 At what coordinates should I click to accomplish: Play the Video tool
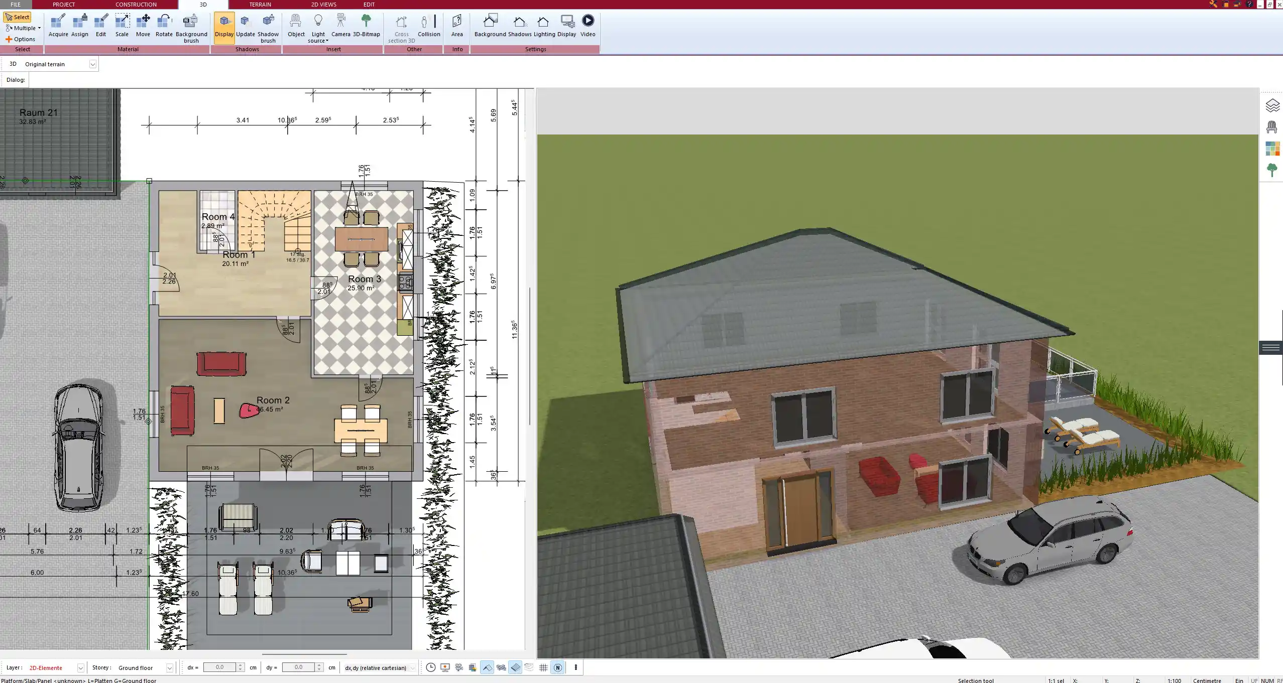click(588, 26)
